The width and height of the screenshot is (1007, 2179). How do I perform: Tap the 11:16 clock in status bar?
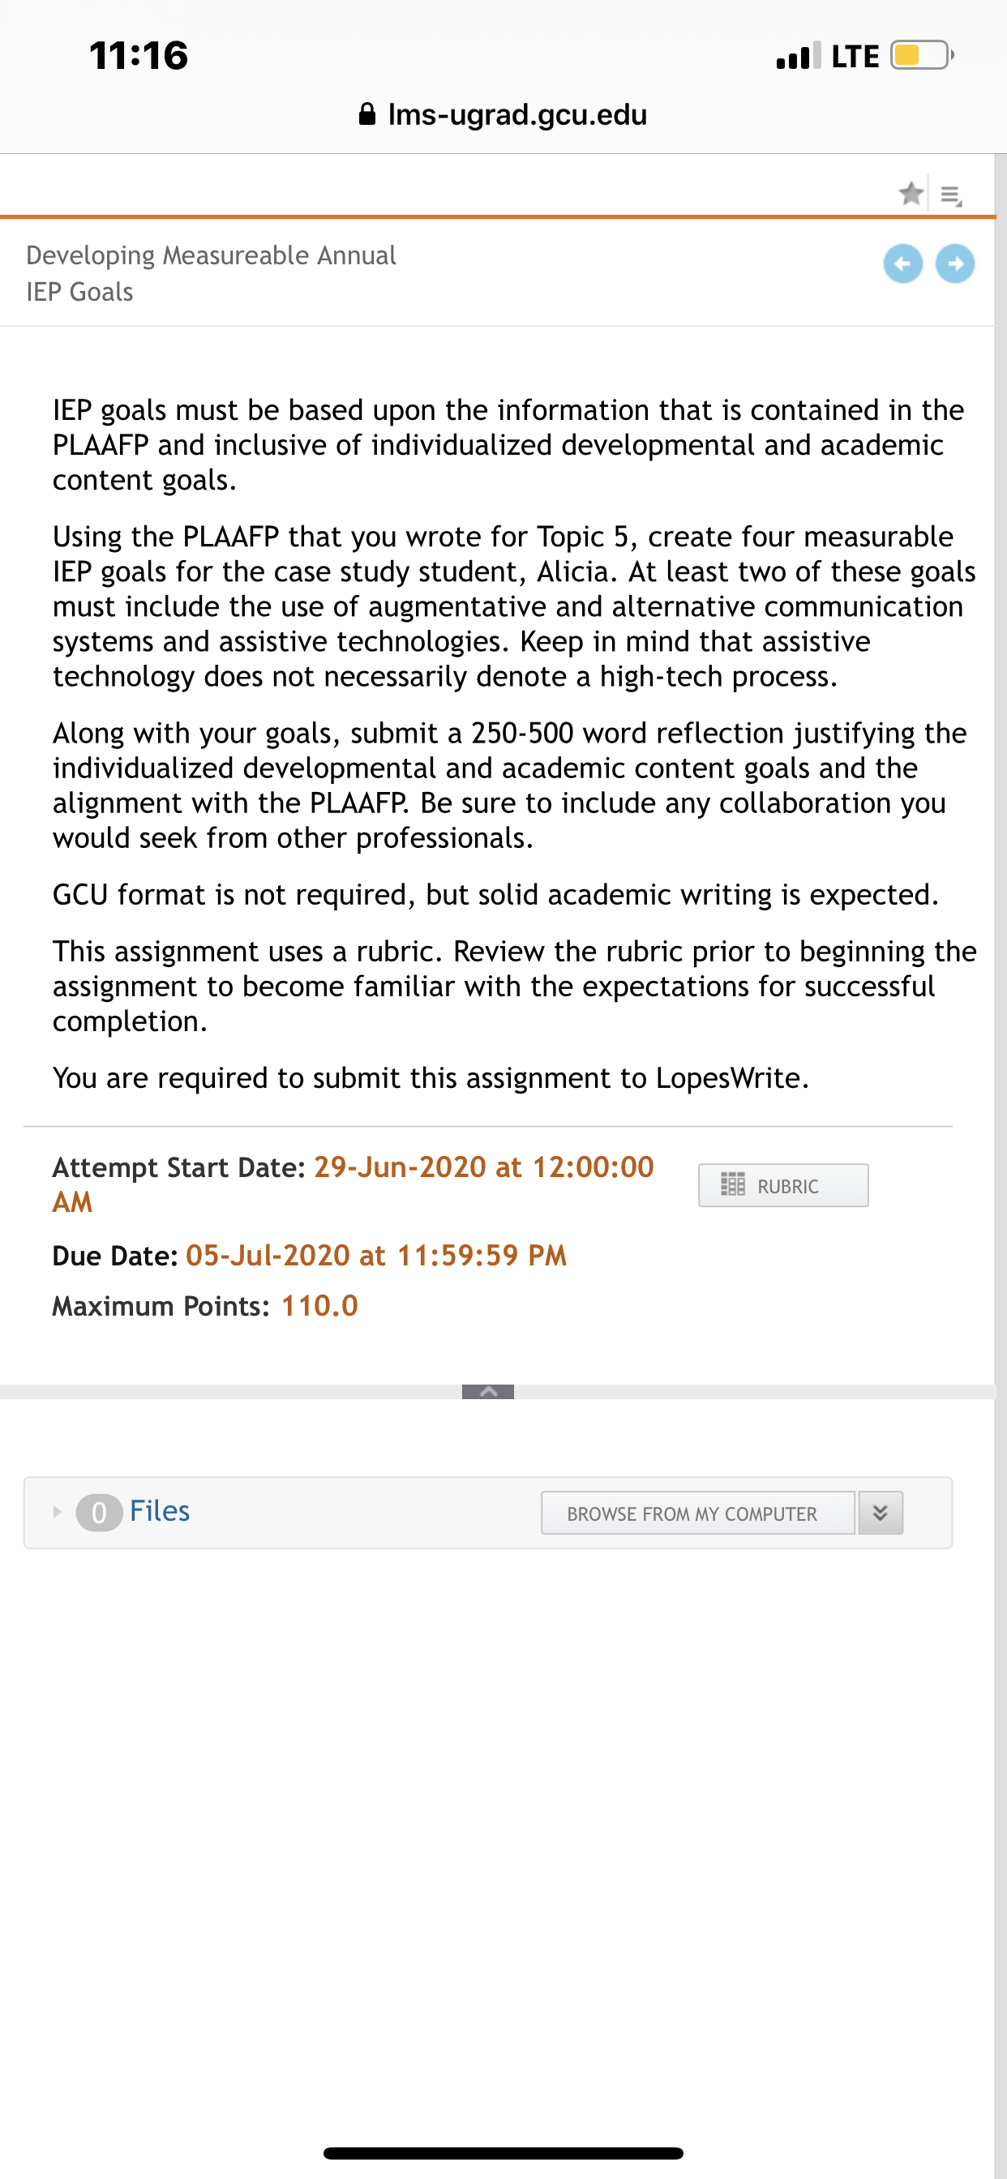click(x=139, y=56)
